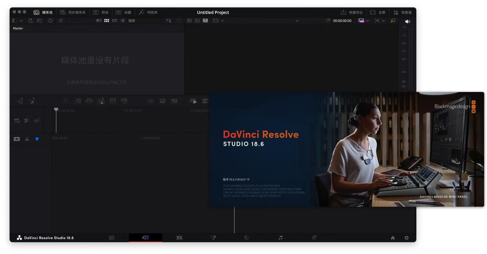Enter 全屏 full screen mode
Viewport: 487px width, 254px height.
click(x=377, y=13)
